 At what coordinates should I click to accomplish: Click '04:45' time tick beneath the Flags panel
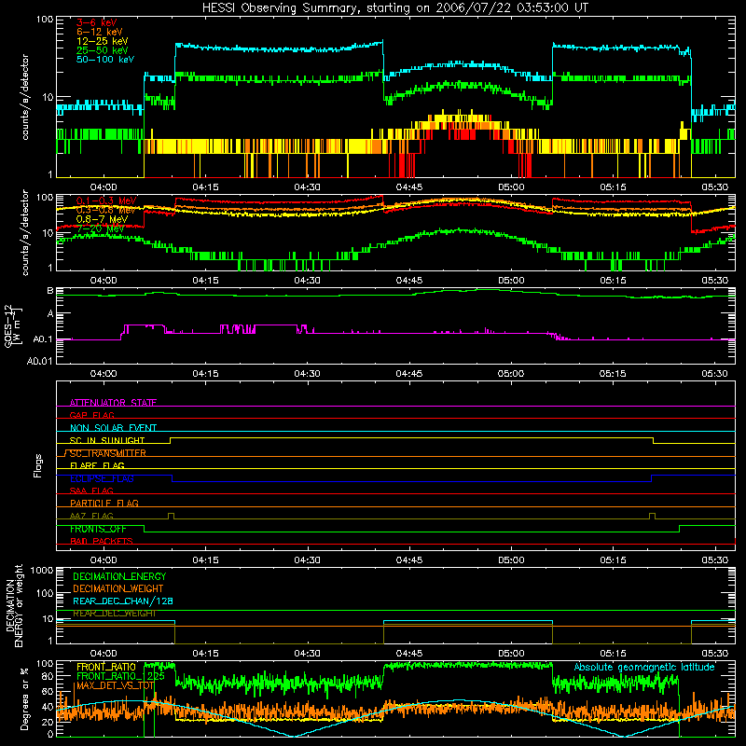408,560
